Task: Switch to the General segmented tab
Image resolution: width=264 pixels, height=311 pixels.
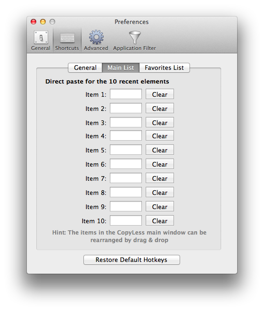Action: click(x=85, y=67)
